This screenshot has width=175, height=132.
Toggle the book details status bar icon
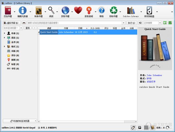pos(152,128)
